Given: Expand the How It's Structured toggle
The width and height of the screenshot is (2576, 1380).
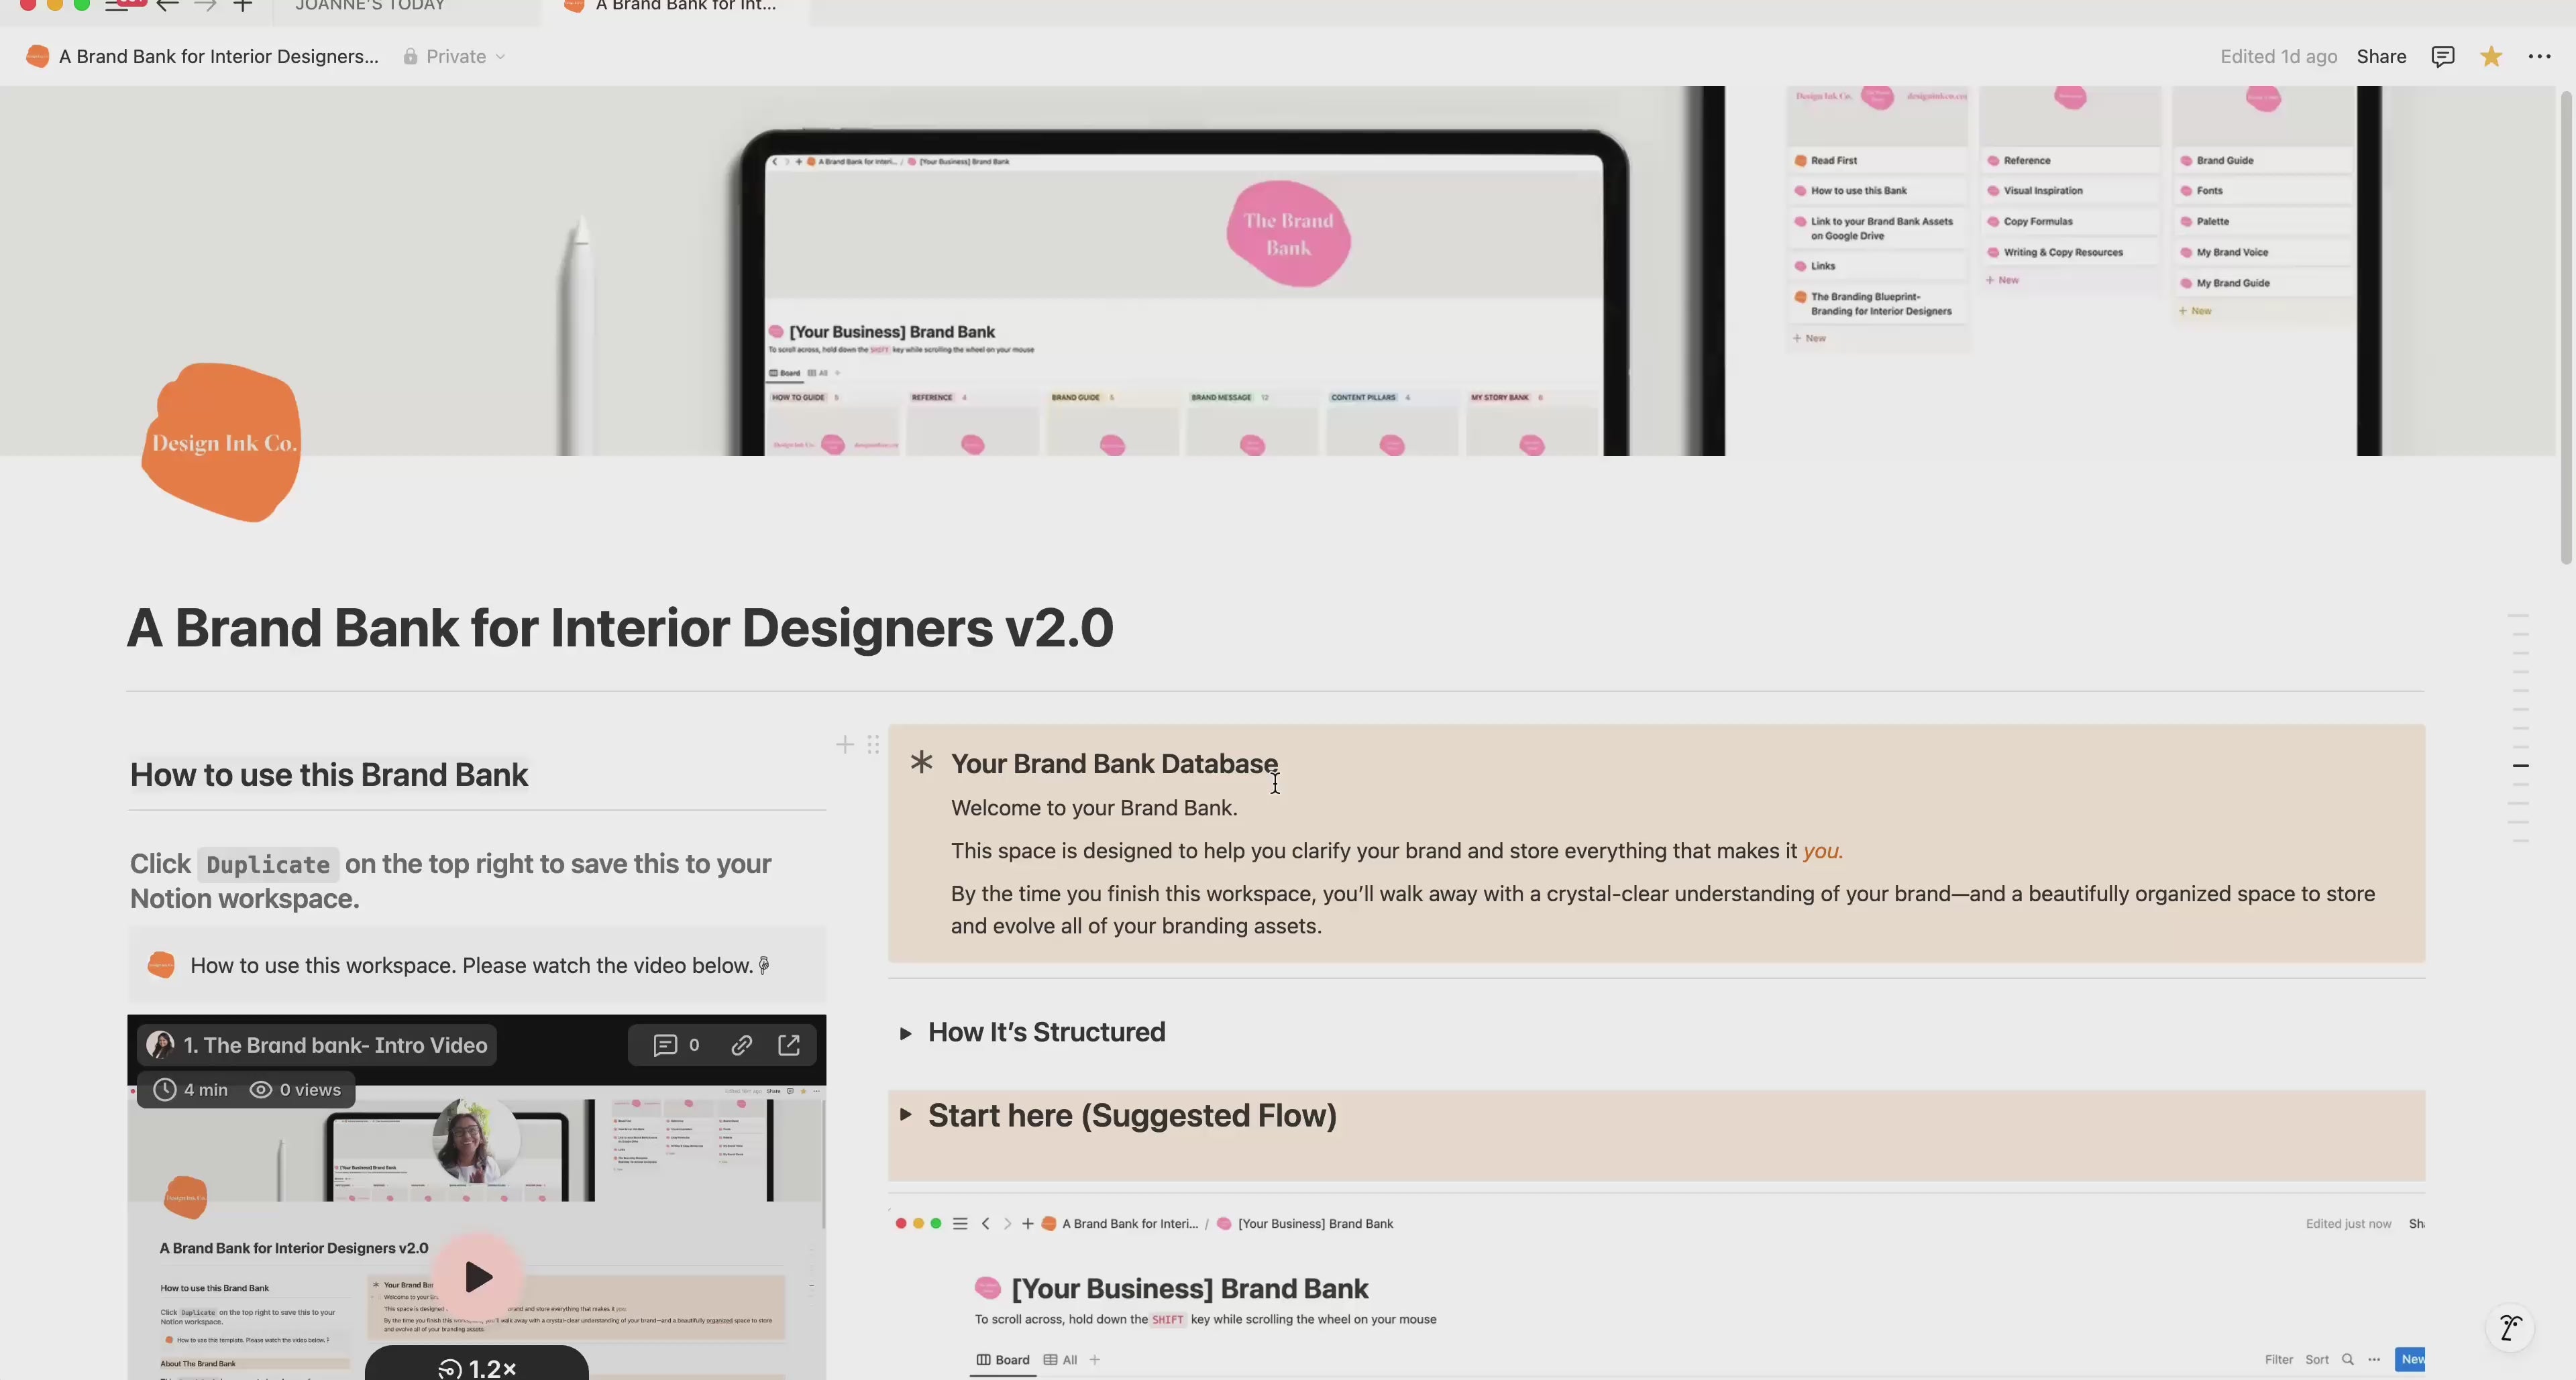Looking at the screenshot, I should point(905,1032).
